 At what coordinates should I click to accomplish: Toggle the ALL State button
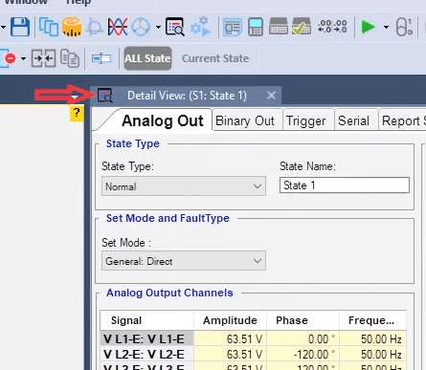point(147,58)
